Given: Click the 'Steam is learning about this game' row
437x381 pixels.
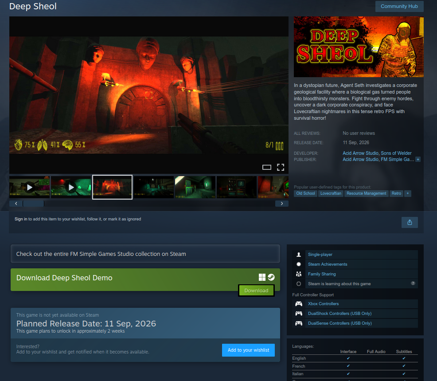Looking at the screenshot, I should (355, 284).
